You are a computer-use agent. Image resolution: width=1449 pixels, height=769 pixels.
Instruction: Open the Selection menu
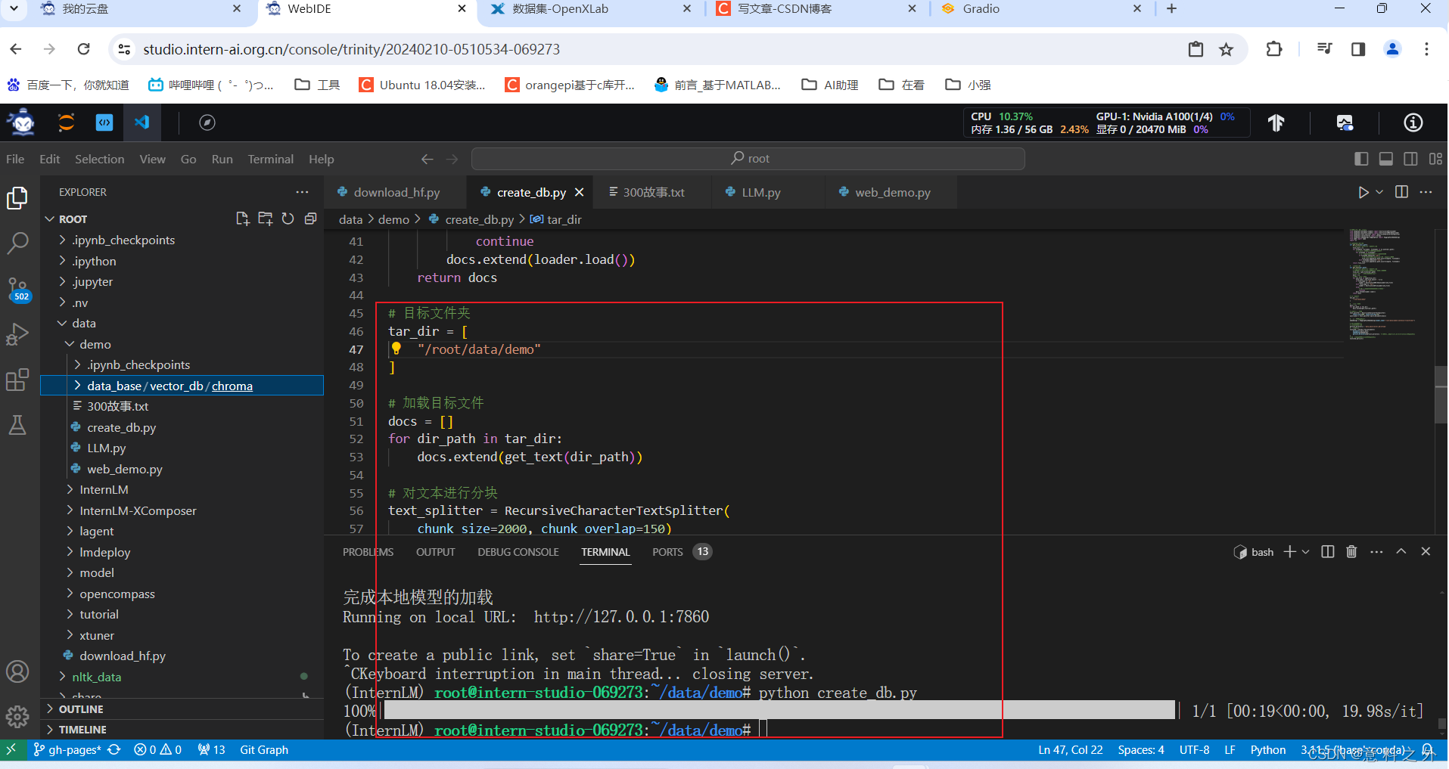(99, 159)
